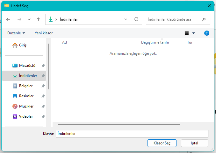Open help with the blue question icon
Viewport: 216px width, 153px height.
point(207,33)
